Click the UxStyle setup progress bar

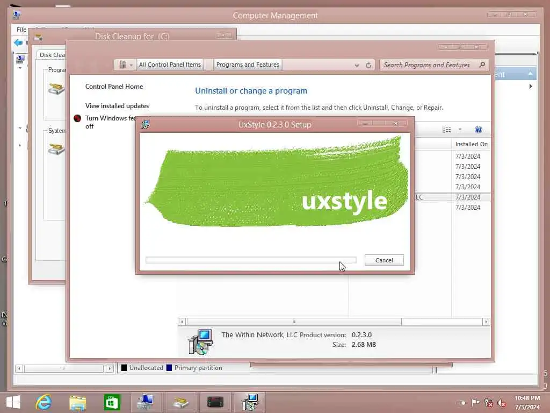tap(251, 260)
